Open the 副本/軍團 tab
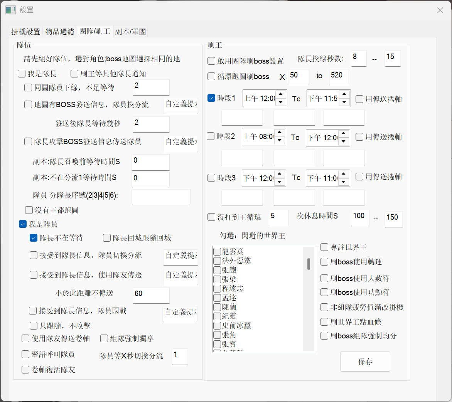This screenshot has width=452, height=402. click(x=130, y=31)
